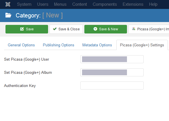Open the Help menu
Image resolution: width=169 pixels, height=121 pixels.
[x=153, y=4]
